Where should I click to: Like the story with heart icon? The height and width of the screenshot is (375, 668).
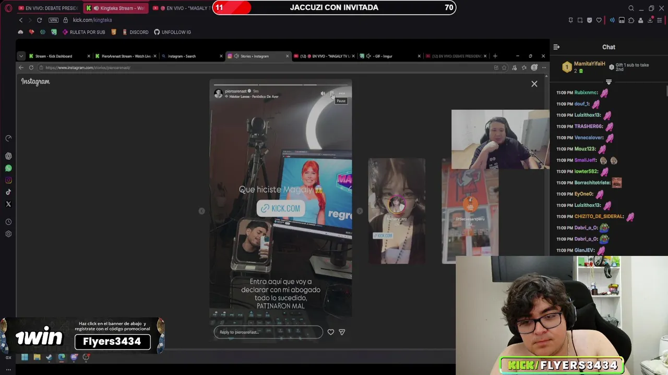(331, 332)
